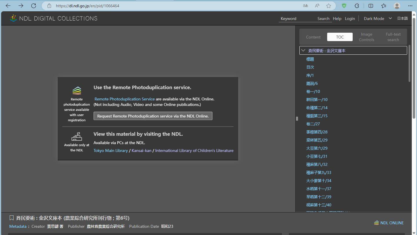
Task: Open TOC entry 大豆第六/29
Action: click(317, 148)
